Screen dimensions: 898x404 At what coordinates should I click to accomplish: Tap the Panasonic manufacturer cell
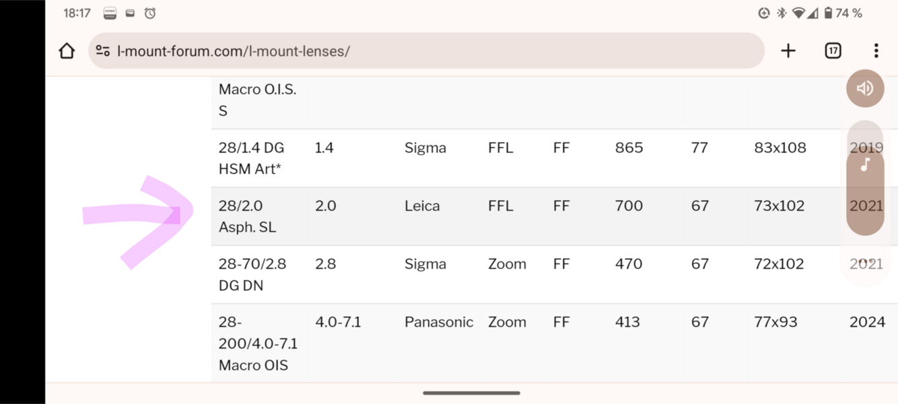tap(438, 323)
